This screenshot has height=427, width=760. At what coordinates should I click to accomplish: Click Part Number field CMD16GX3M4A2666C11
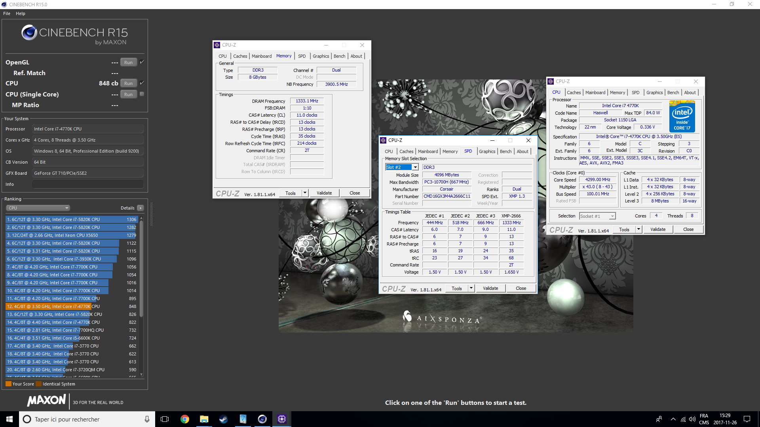[x=447, y=196]
